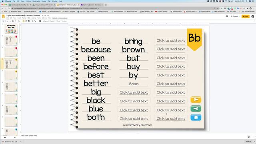
Task: Open the Layout dropdown in toolbar
Action: coord(52,21)
